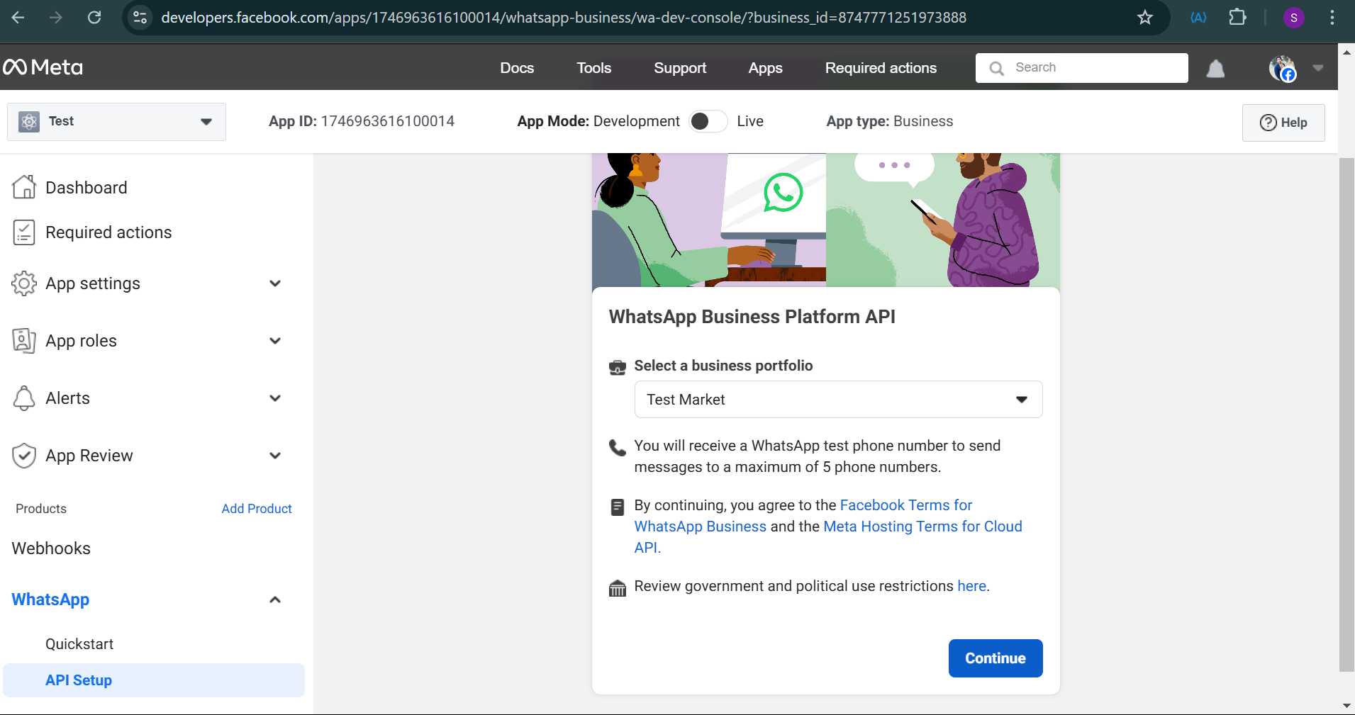Open the Docs menu in the navbar

pos(517,68)
